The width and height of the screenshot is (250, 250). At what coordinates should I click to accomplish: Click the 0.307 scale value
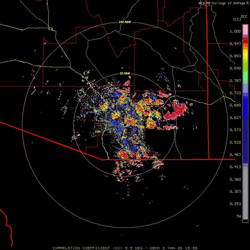tap(235, 192)
